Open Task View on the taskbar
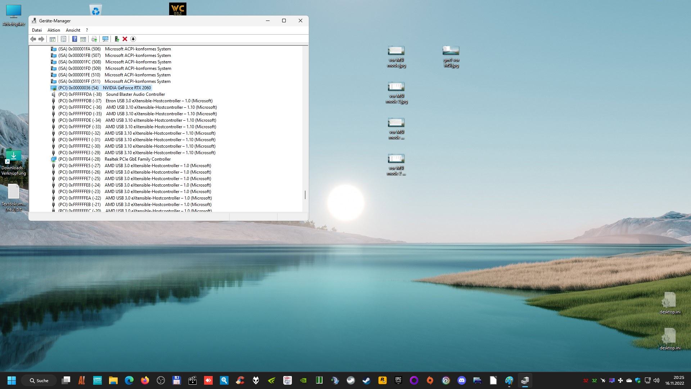Screen dimensions: 691x389 pos(66,380)
